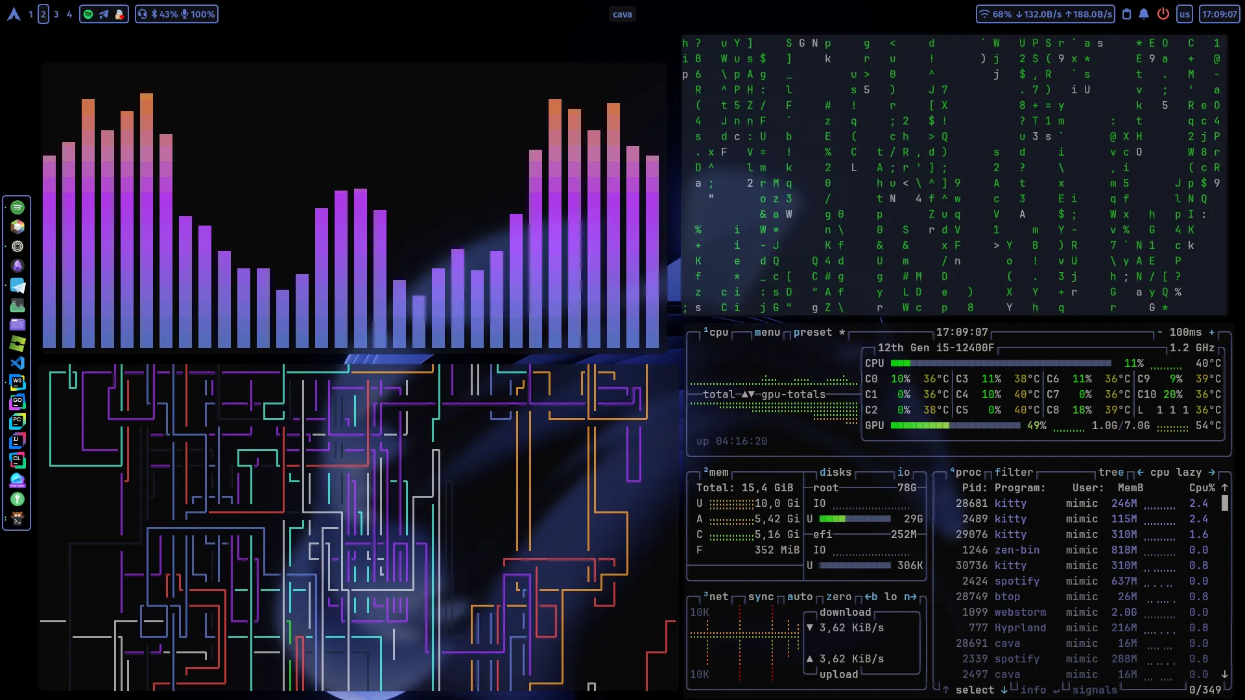Click the red power icon
This screenshot has width=1245, height=700.
[1163, 14]
